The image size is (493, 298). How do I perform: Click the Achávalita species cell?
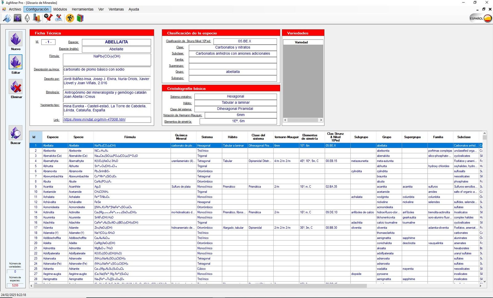[55, 202]
